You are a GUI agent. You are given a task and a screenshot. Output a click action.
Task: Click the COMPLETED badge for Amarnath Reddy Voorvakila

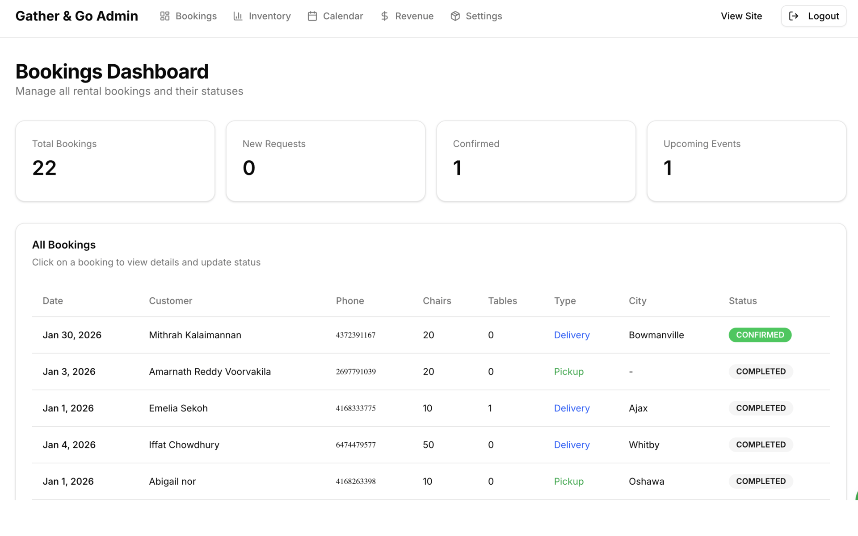(x=761, y=371)
